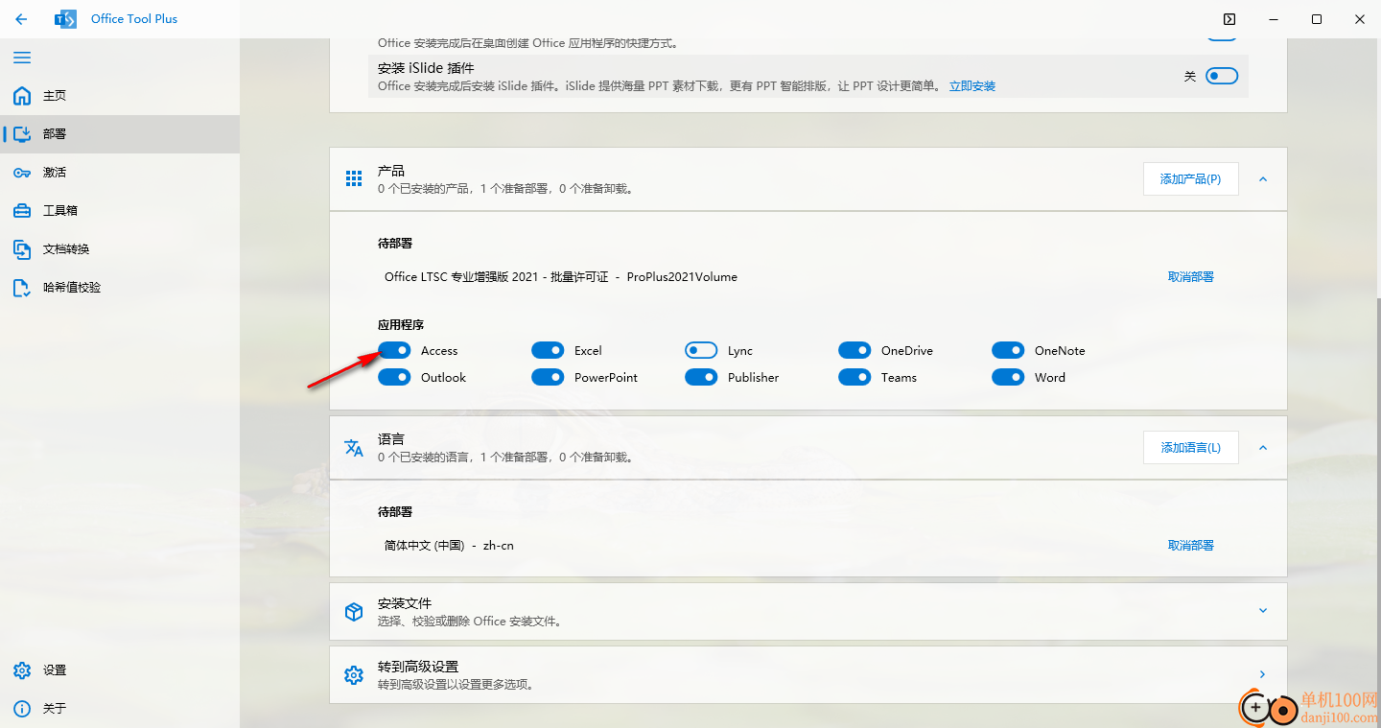Click the key icon for 激活

coord(22,173)
